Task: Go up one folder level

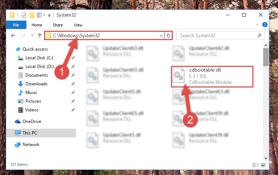Action: coord(40,35)
